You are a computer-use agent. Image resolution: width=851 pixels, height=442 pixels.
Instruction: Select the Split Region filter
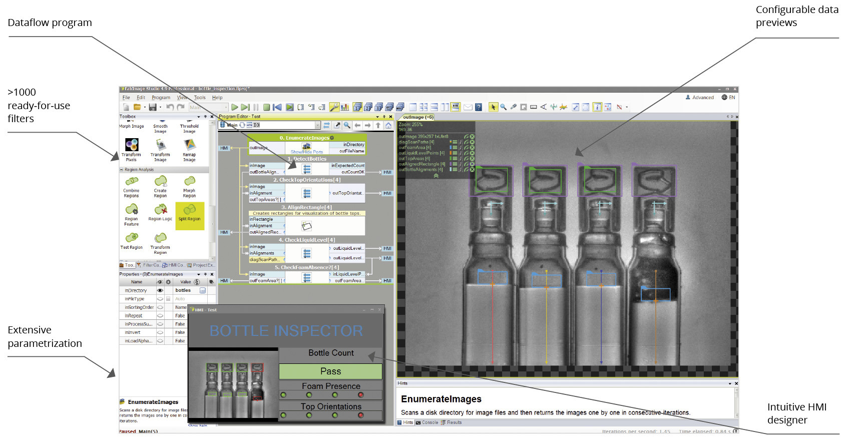tap(190, 216)
